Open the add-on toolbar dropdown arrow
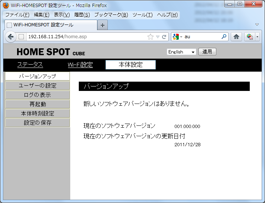Image resolution: width=265 pixels, height=203 pixels. 257,37
